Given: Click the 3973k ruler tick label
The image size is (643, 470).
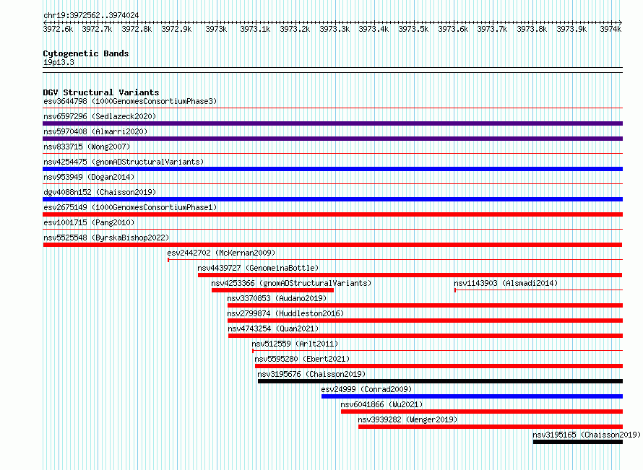Looking at the screenshot, I should [x=216, y=29].
